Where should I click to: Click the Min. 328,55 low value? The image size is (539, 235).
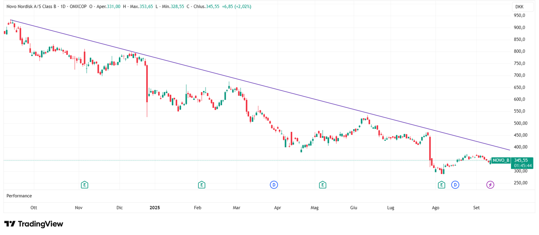point(174,7)
